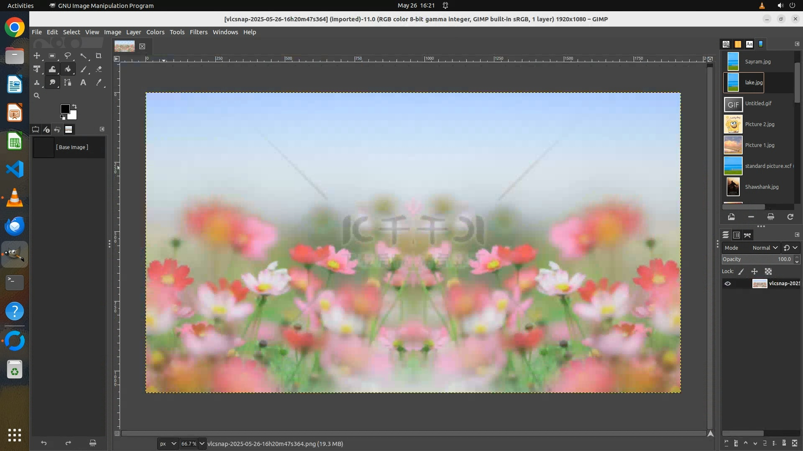Select the Paths tool
Screen dimensions: 803x451
[68, 83]
